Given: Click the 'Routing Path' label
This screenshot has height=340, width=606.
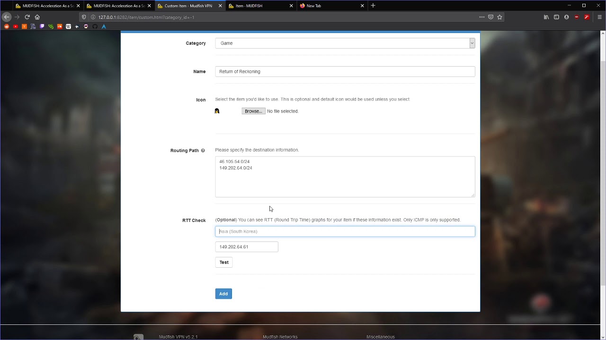Looking at the screenshot, I should [x=185, y=151].
